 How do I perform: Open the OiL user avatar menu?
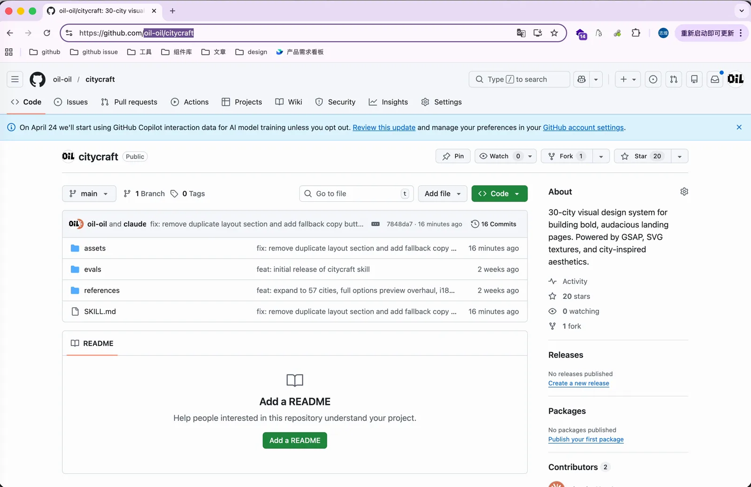click(x=736, y=79)
